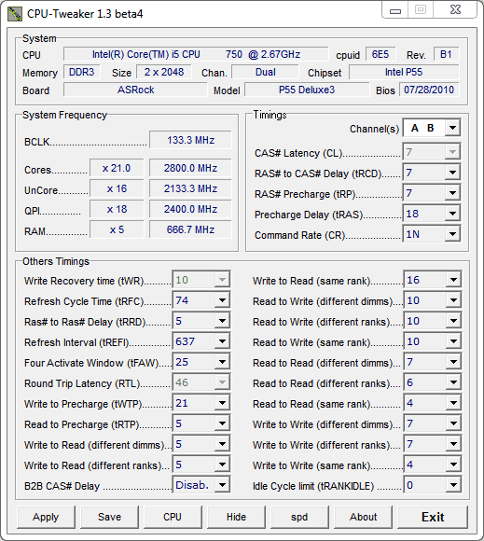Click the UnCore multiplier x 16
Image resolution: width=484 pixels, height=541 pixels.
tap(117, 188)
